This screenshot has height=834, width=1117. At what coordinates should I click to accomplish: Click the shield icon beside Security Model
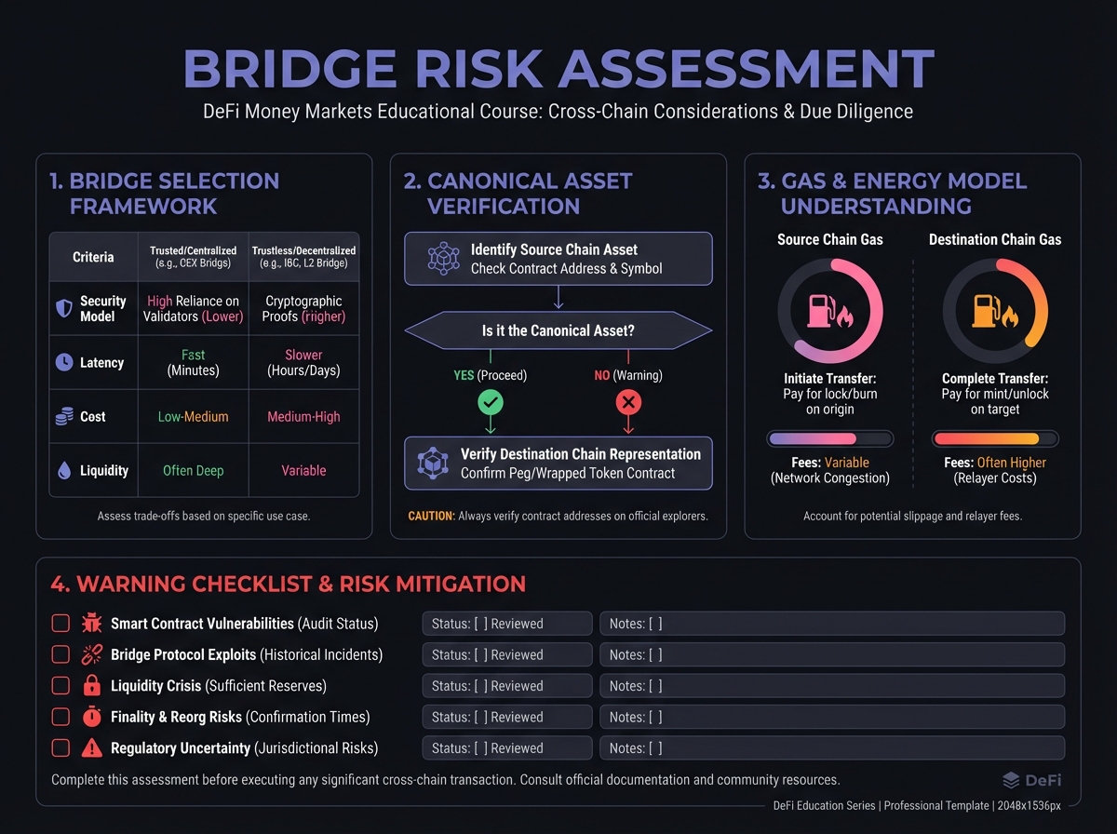pos(64,308)
